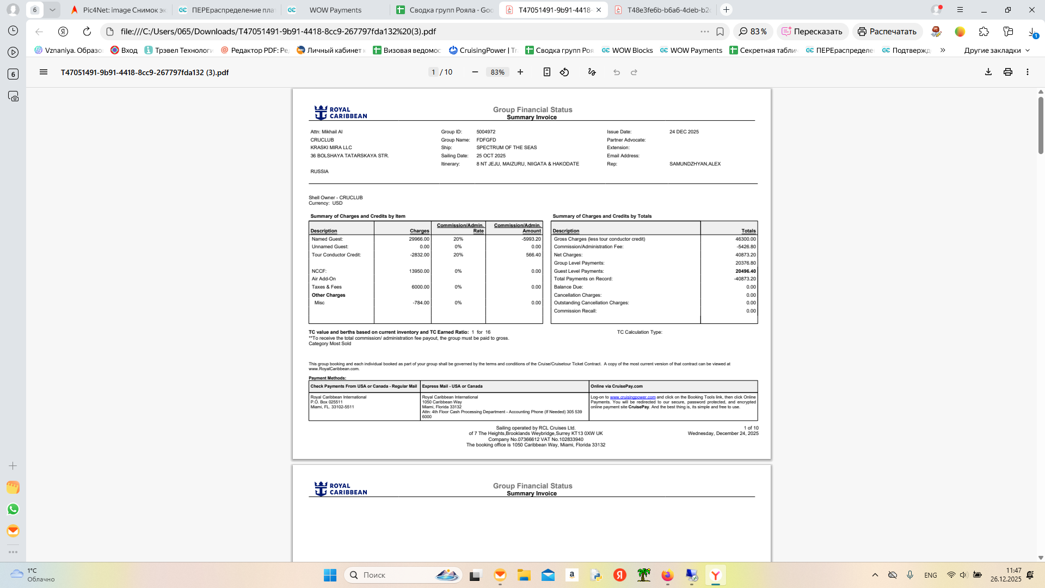This screenshot has height=588, width=1045.
Task: Print the PDF document
Action: (x=1008, y=72)
